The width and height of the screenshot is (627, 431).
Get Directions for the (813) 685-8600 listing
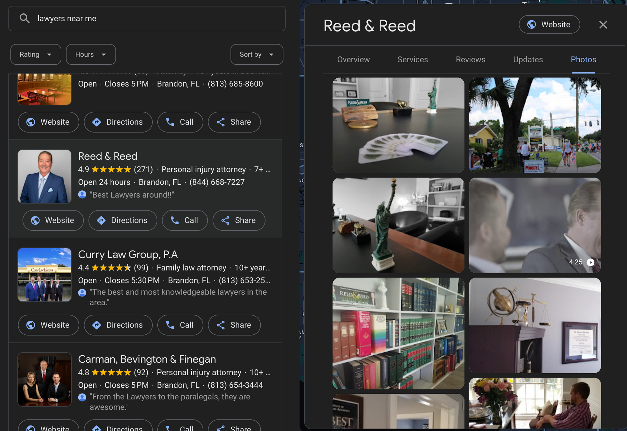click(x=118, y=122)
